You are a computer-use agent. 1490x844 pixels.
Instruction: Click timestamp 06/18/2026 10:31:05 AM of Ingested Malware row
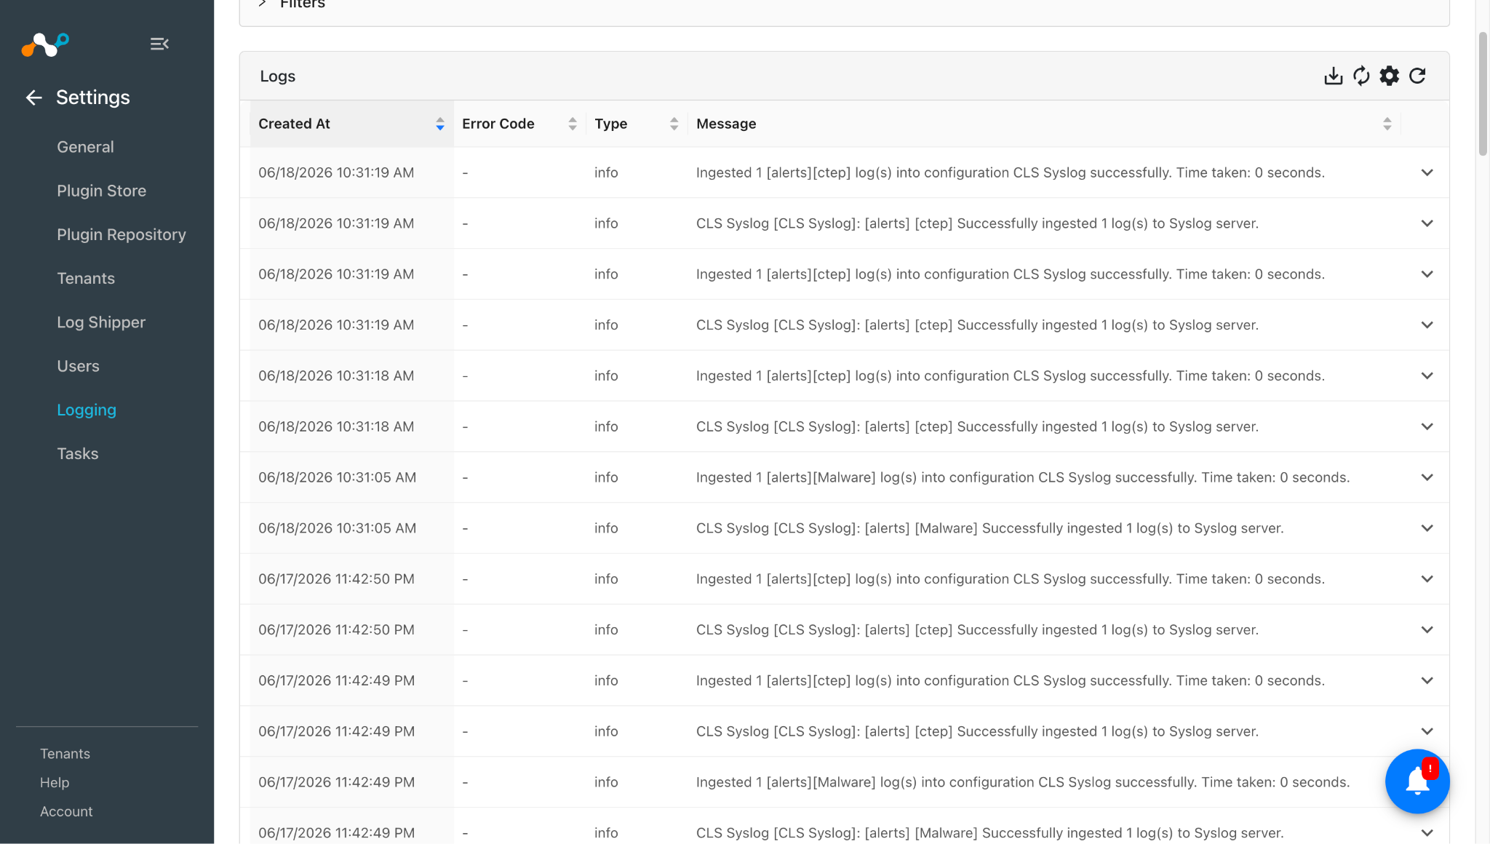coord(337,477)
